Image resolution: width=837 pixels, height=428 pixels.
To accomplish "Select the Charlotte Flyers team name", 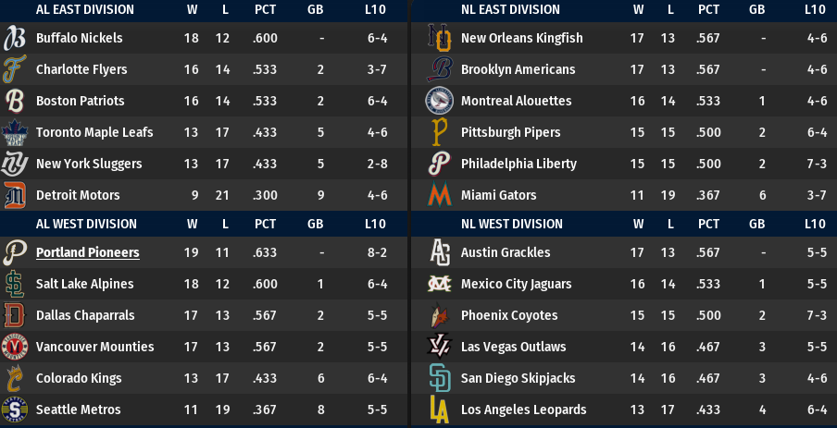I will 81,69.
